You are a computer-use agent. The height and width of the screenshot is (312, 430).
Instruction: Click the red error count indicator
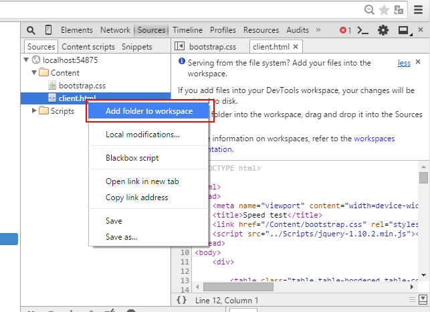pyautogui.click(x=345, y=30)
